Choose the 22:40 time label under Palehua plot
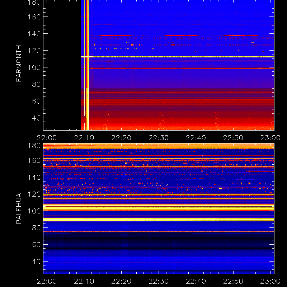Screen dimensions: 287x287 pyautogui.click(x=196, y=281)
